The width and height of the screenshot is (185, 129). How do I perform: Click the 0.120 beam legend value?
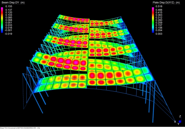coord(8,12)
